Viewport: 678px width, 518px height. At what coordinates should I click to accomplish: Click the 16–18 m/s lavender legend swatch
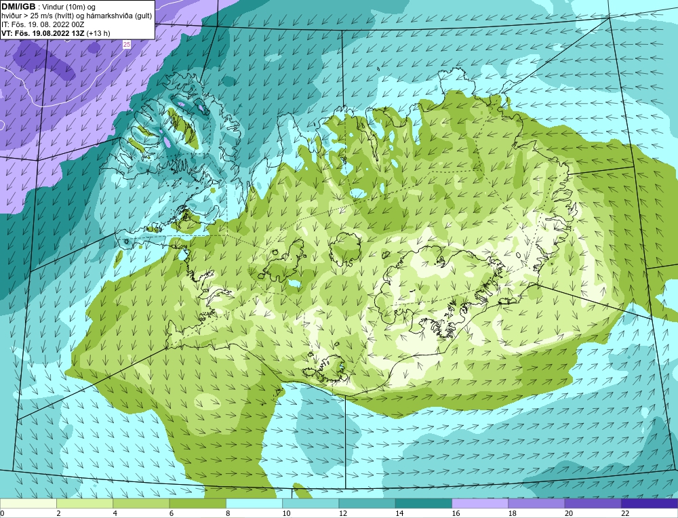(x=480, y=503)
